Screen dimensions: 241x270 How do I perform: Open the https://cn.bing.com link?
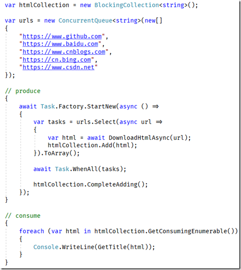(57, 60)
